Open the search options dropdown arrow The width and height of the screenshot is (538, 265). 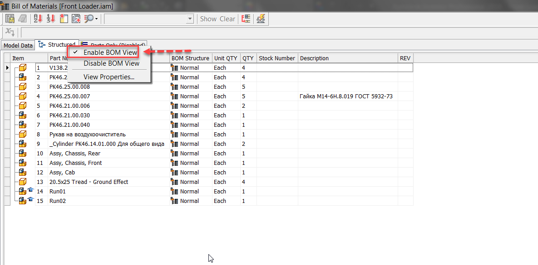click(97, 19)
